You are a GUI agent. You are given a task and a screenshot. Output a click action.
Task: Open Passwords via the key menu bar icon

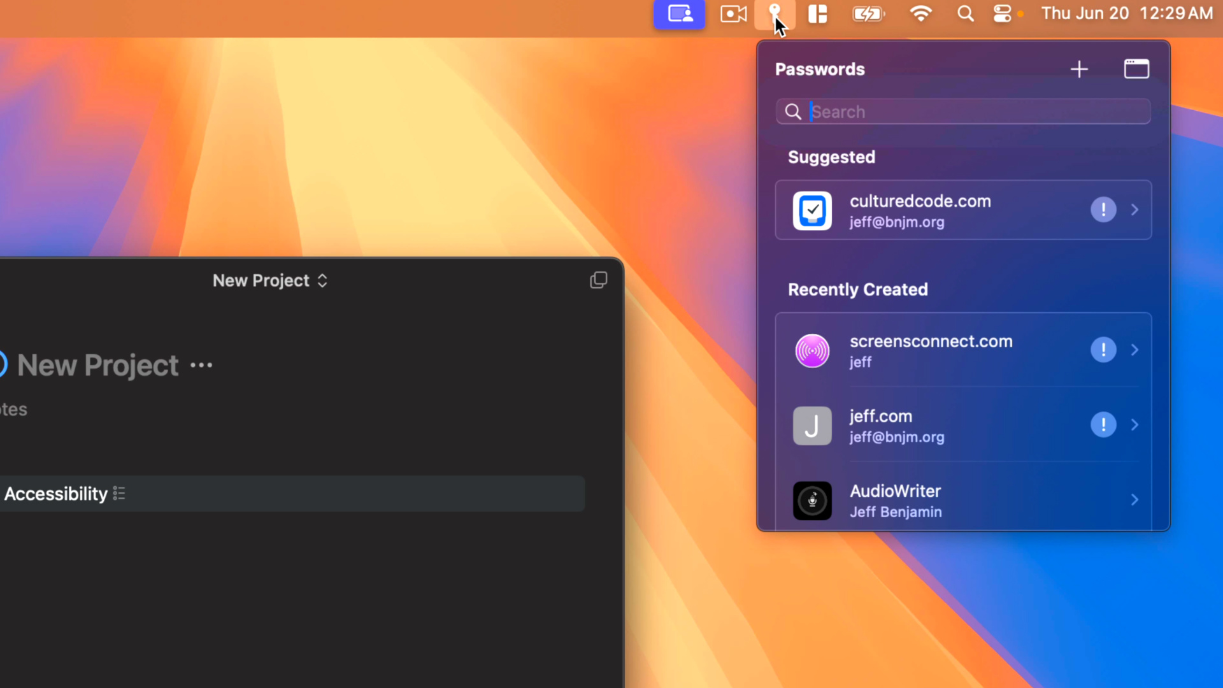point(775,13)
